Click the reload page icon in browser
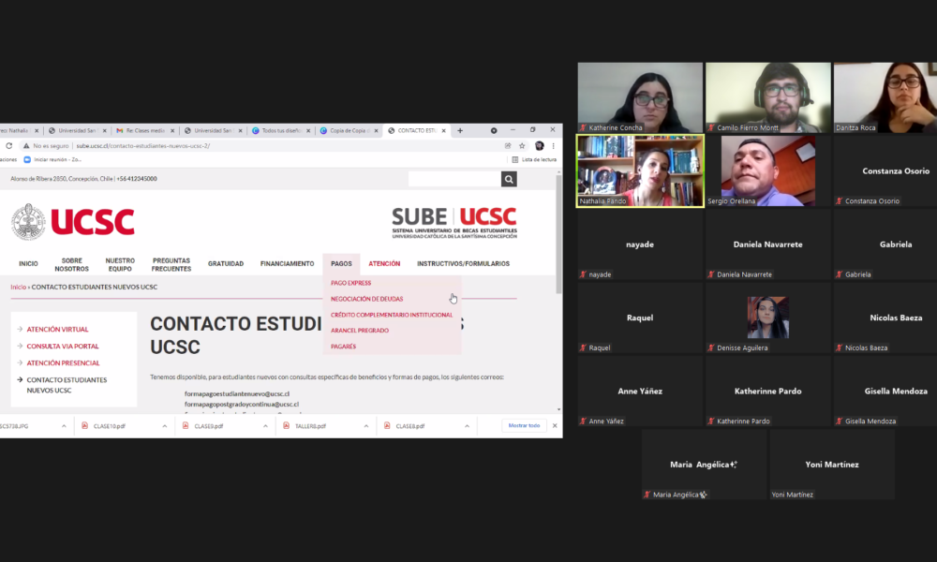Viewport: 937px width, 562px height. pyautogui.click(x=9, y=146)
